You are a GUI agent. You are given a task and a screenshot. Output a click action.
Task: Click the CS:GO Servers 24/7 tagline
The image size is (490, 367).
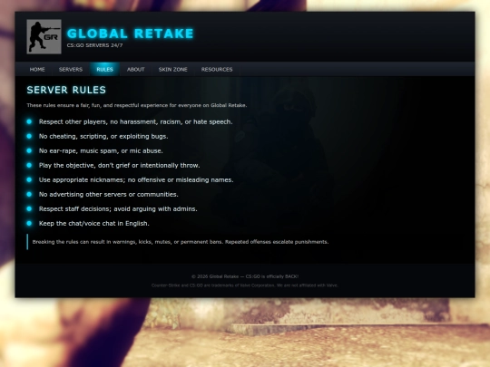[x=94, y=45]
